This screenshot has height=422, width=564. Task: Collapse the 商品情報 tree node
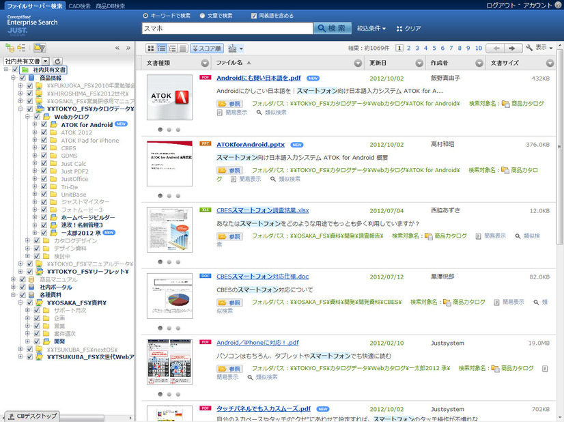click(13, 78)
